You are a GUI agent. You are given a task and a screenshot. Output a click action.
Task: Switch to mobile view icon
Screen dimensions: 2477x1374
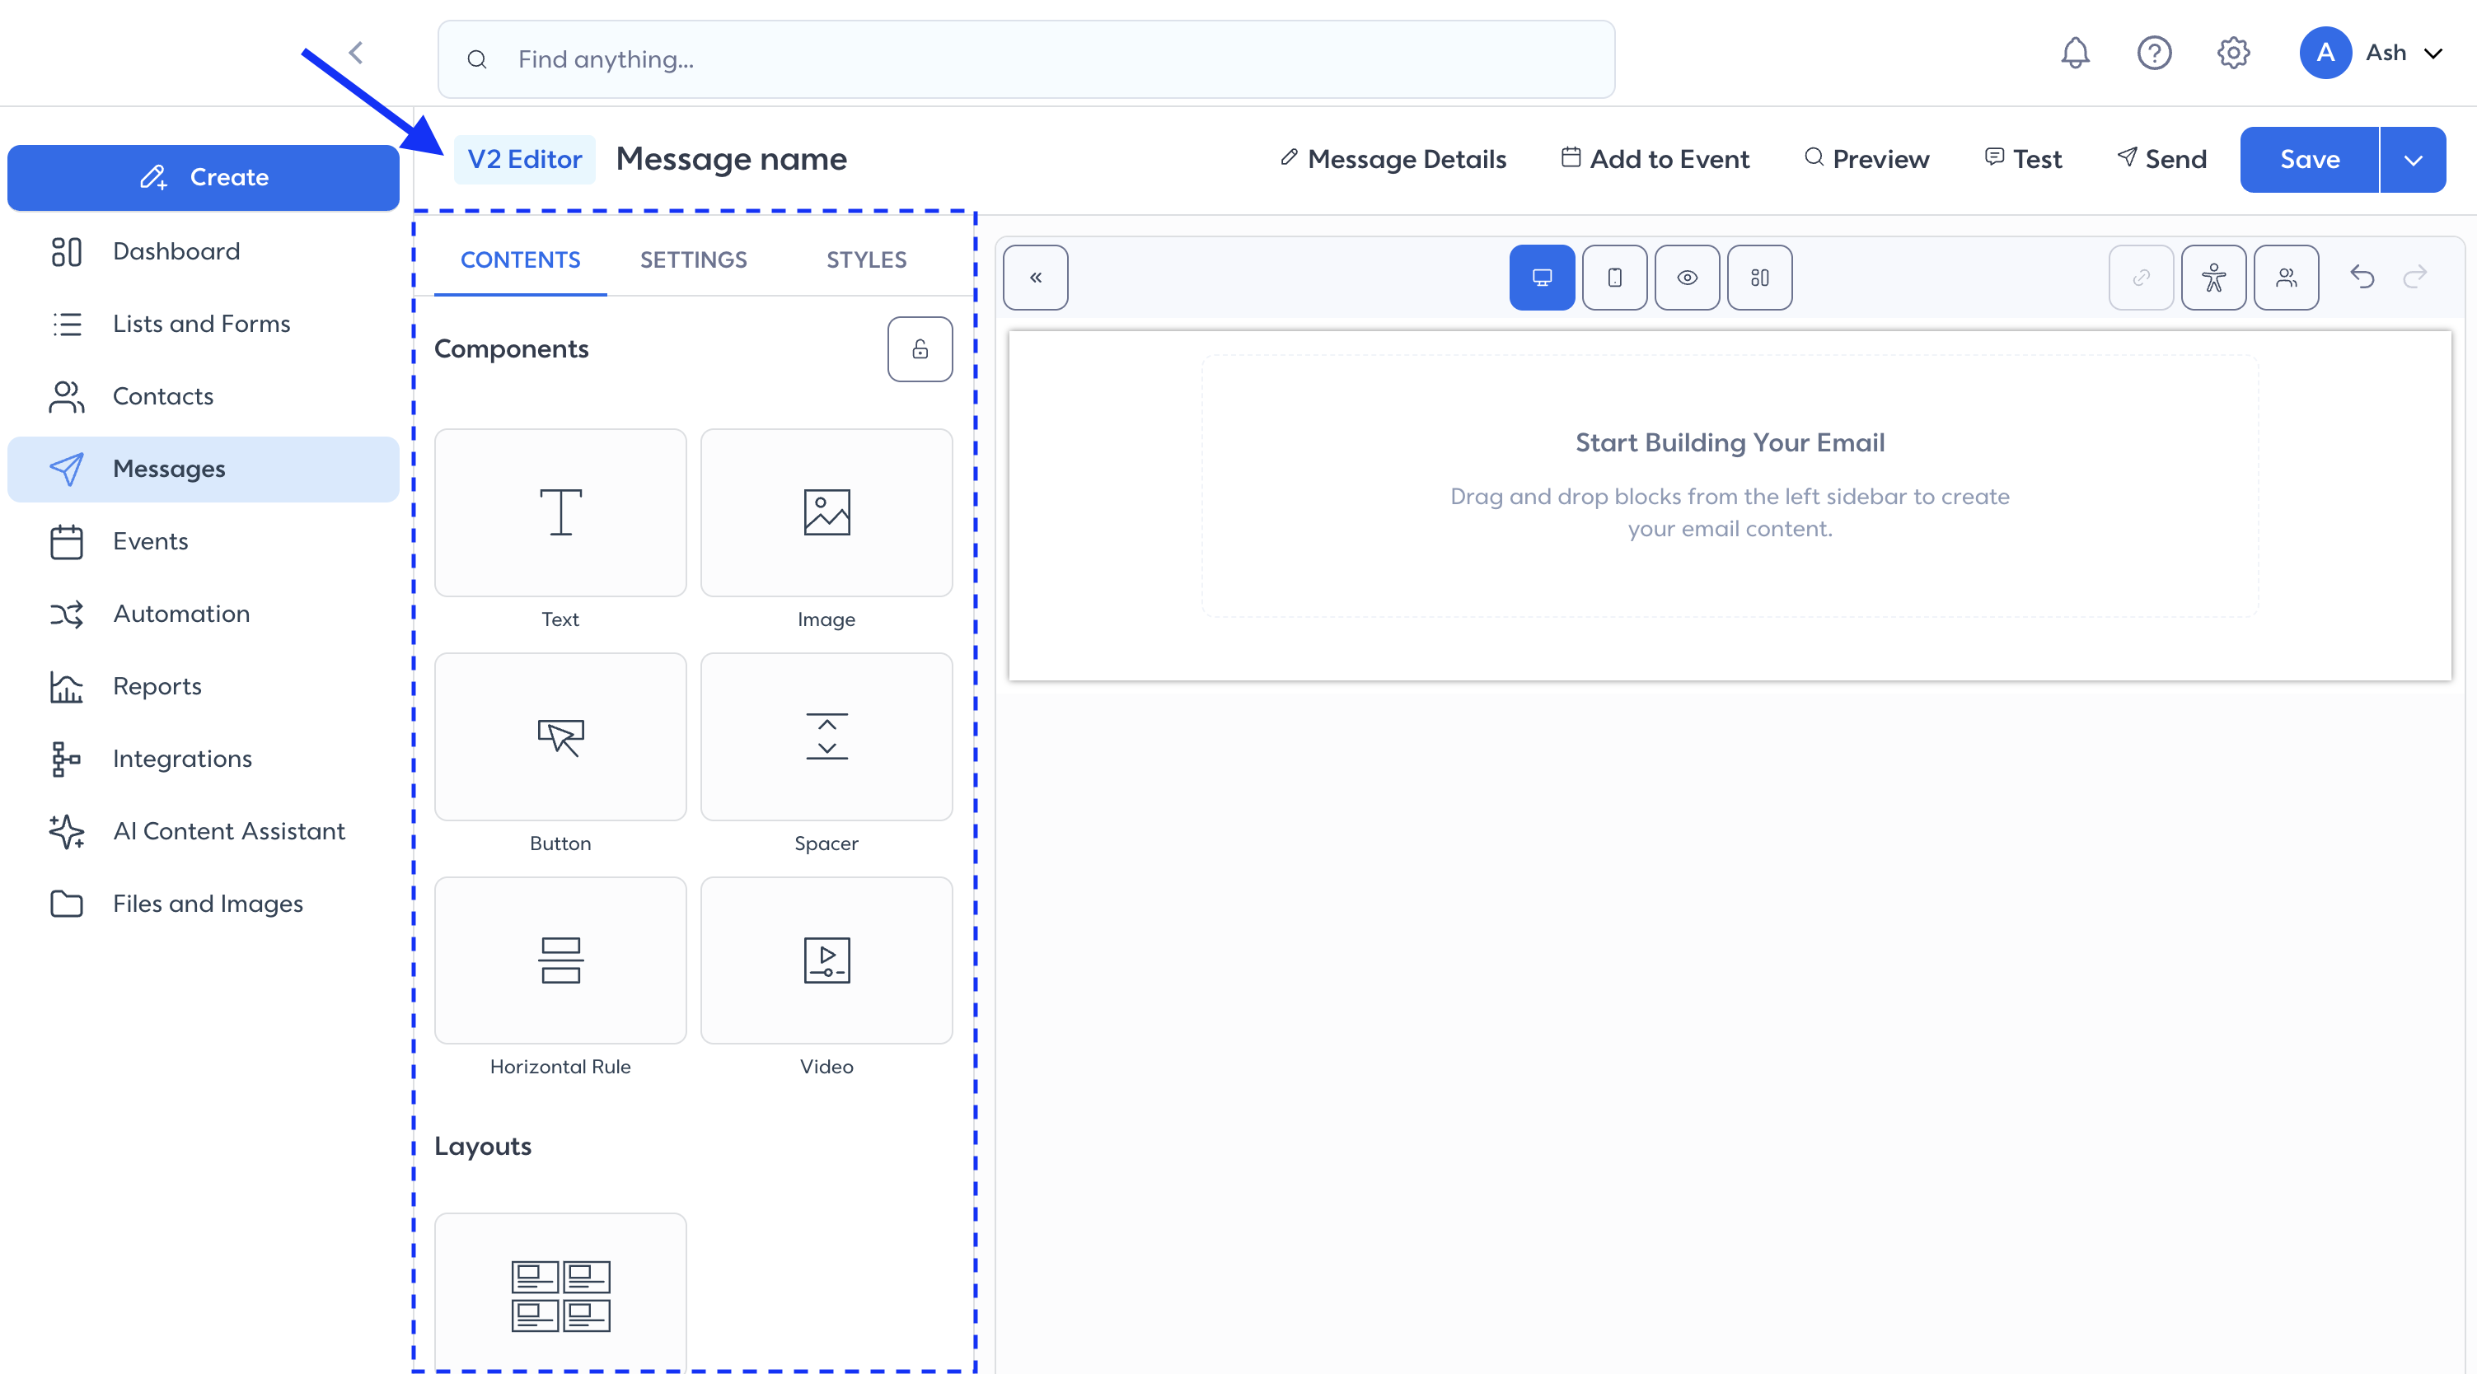(x=1614, y=277)
